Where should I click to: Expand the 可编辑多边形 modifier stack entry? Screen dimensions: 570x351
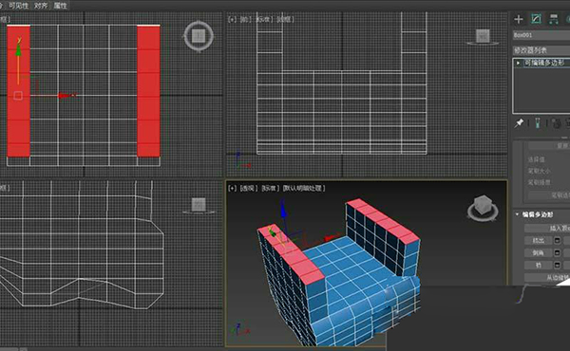click(x=518, y=63)
